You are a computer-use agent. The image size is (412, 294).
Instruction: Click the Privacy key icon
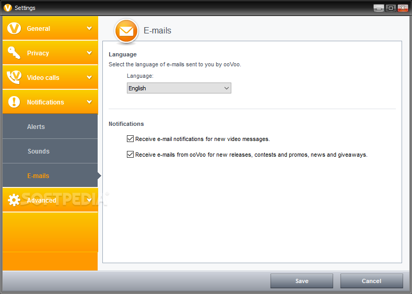(x=14, y=53)
